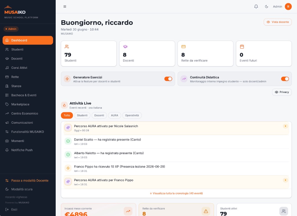Screen dimensions: 297x216
Task: Click the Privacy eye button
Action: pyautogui.click(x=282, y=92)
